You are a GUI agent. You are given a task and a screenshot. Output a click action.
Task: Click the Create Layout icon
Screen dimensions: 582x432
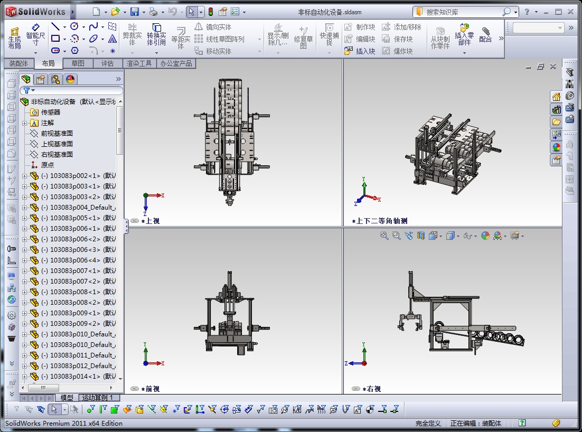pyautogui.click(x=14, y=38)
